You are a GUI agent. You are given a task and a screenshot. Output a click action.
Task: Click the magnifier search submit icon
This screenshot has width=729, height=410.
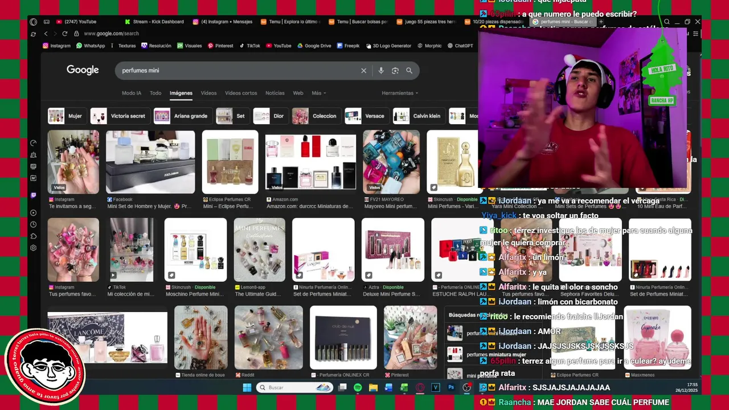pyautogui.click(x=409, y=71)
